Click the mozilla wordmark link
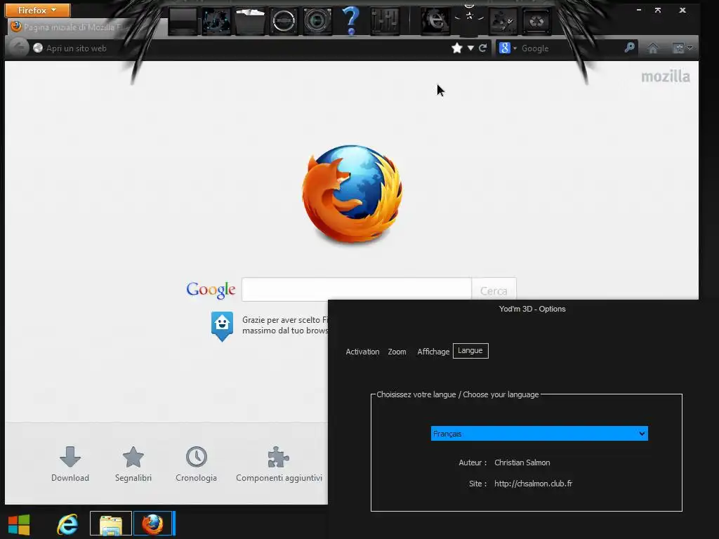Image resolution: width=719 pixels, height=539 pixels. [x=666, y=76]
